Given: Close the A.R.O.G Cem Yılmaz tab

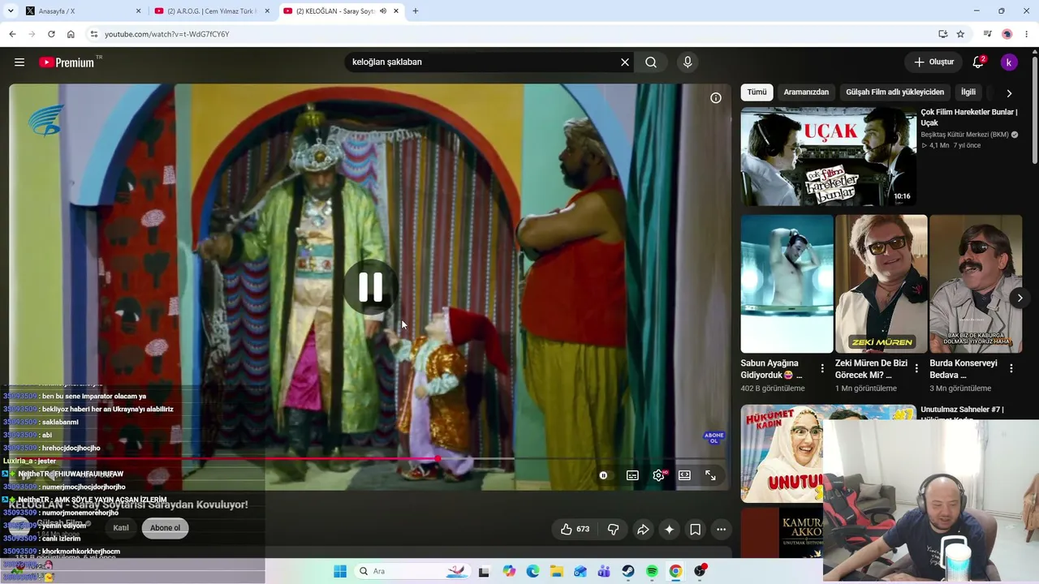Looking at the screenshot, I should point(266,11).
